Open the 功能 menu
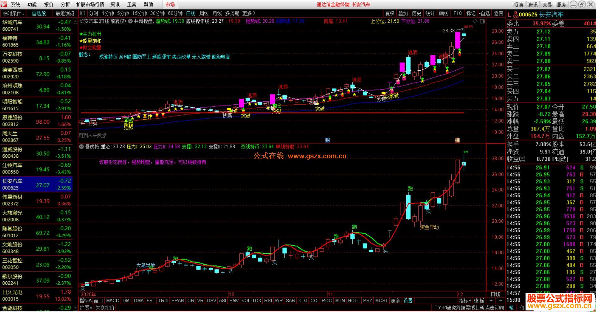 pos(32,4)
